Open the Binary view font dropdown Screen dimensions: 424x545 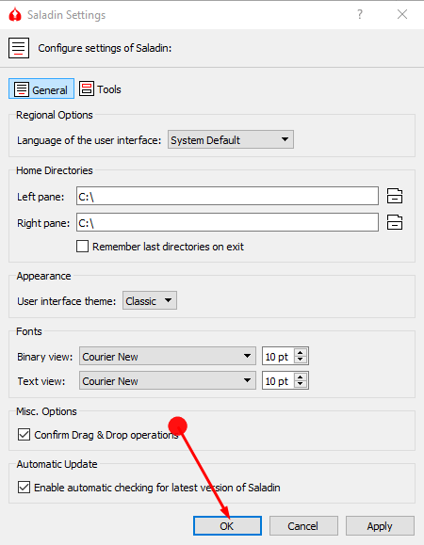168,356
